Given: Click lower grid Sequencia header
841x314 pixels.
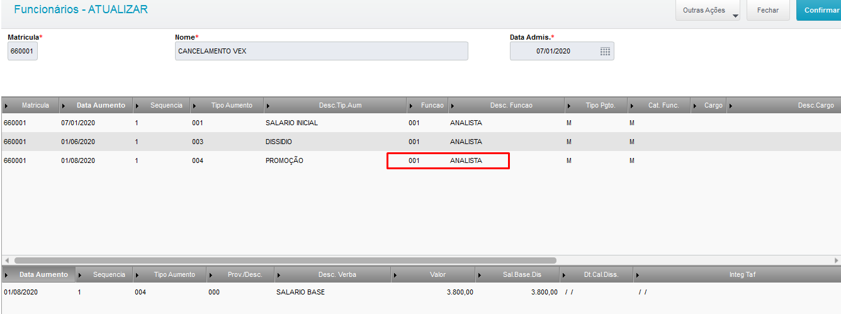Looking at the screenshot, I should click(x=104, y=274).
